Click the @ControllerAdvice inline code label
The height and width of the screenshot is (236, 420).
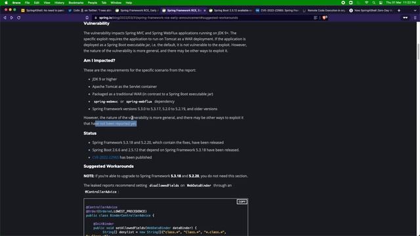pyautogui.click(x=100, y=192)
